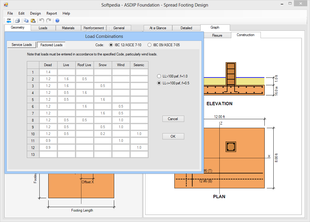
Task: Click the column section in plan view
Action: click(231, 147)
